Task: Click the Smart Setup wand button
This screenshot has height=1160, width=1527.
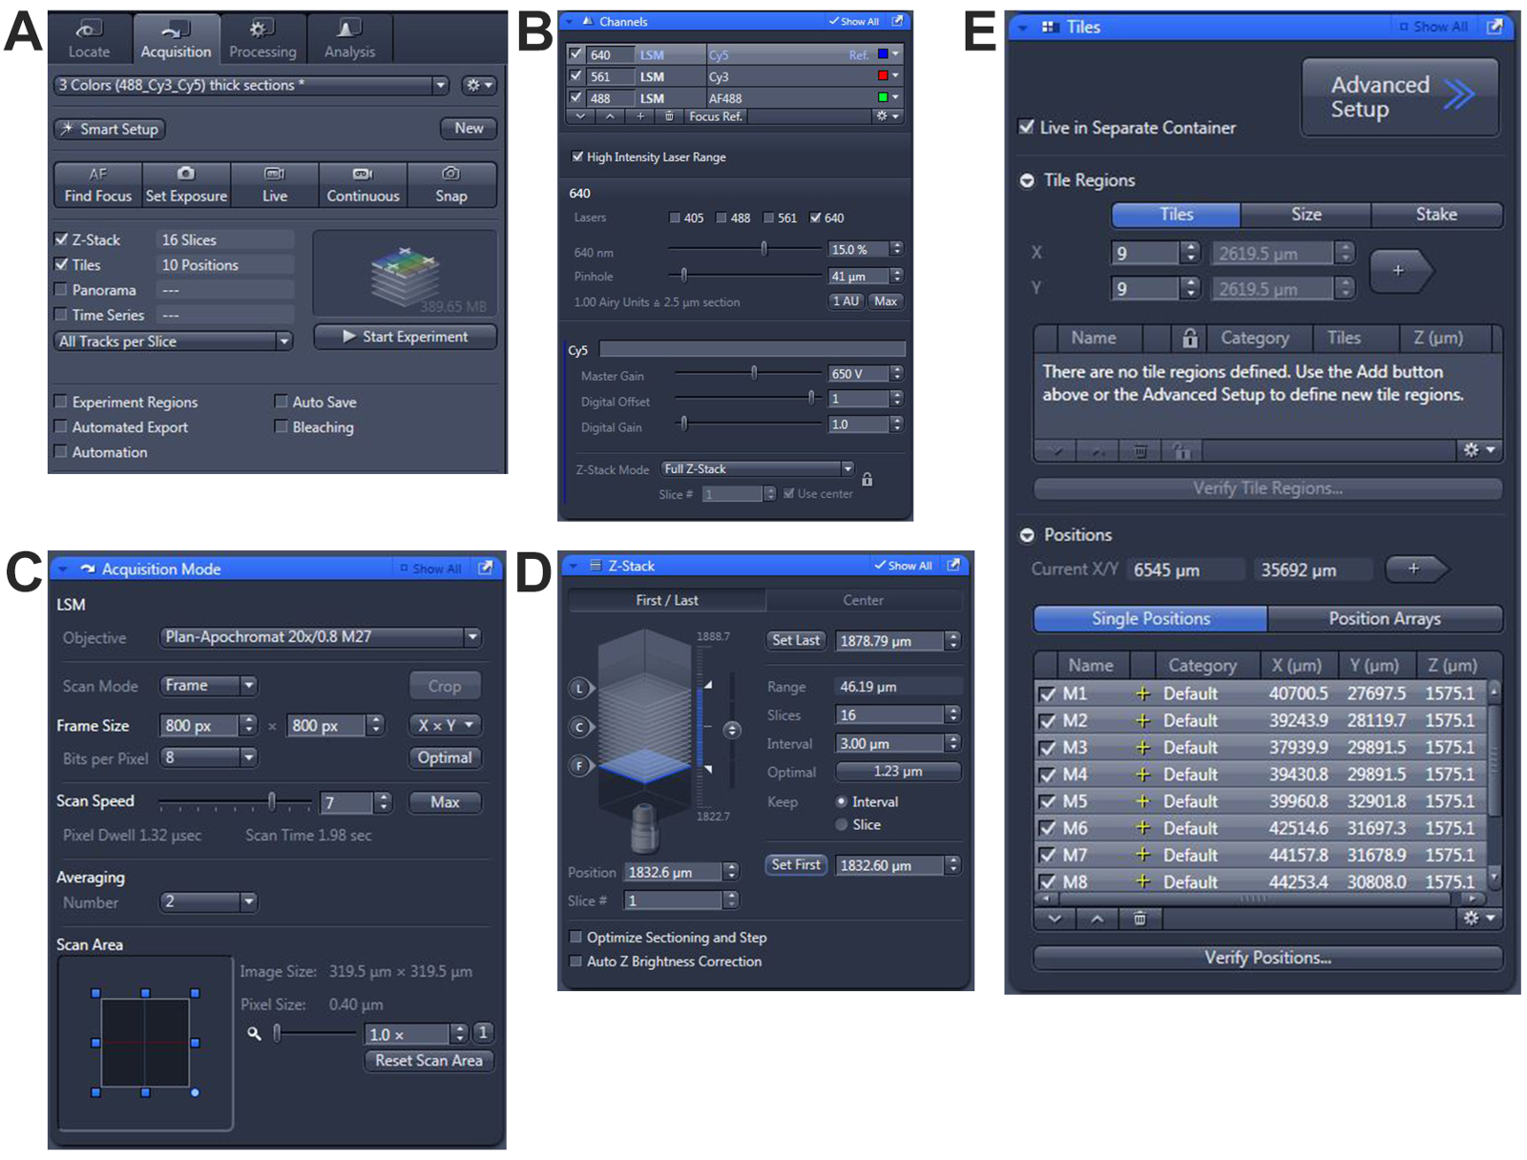Action: (x=110, y=129)
